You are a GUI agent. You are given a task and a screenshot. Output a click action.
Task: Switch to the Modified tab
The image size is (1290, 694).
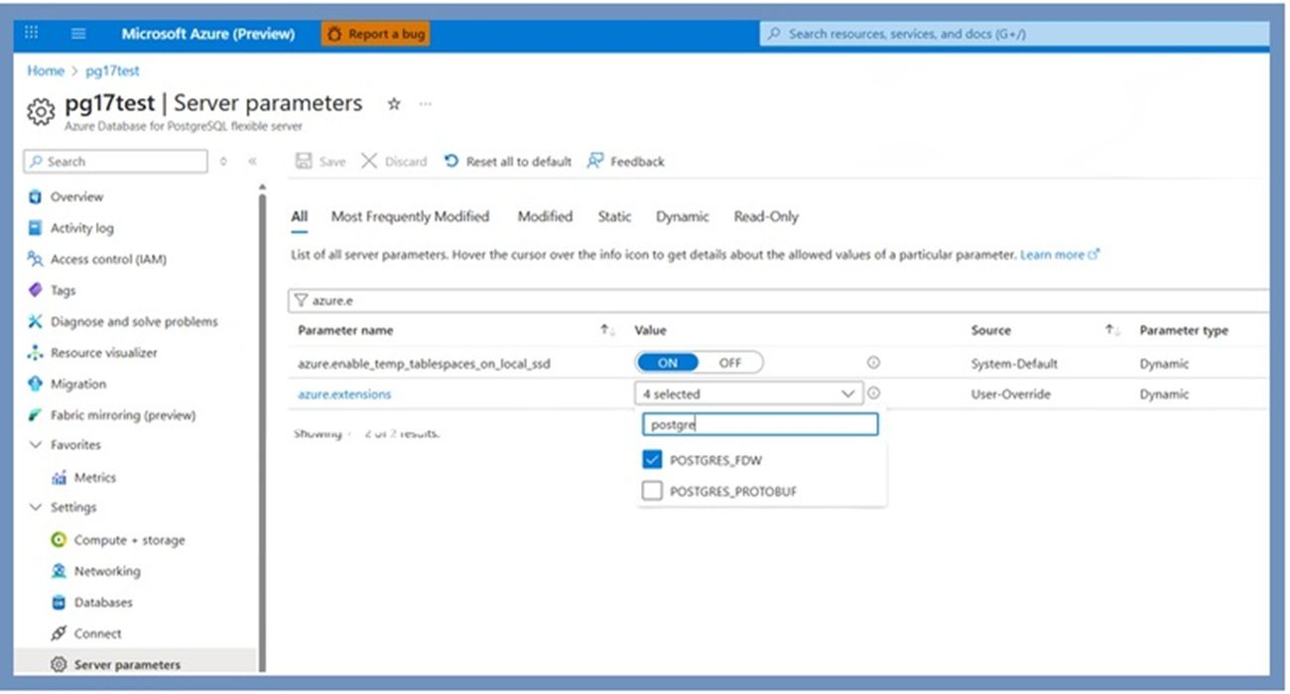coord(545,216)
